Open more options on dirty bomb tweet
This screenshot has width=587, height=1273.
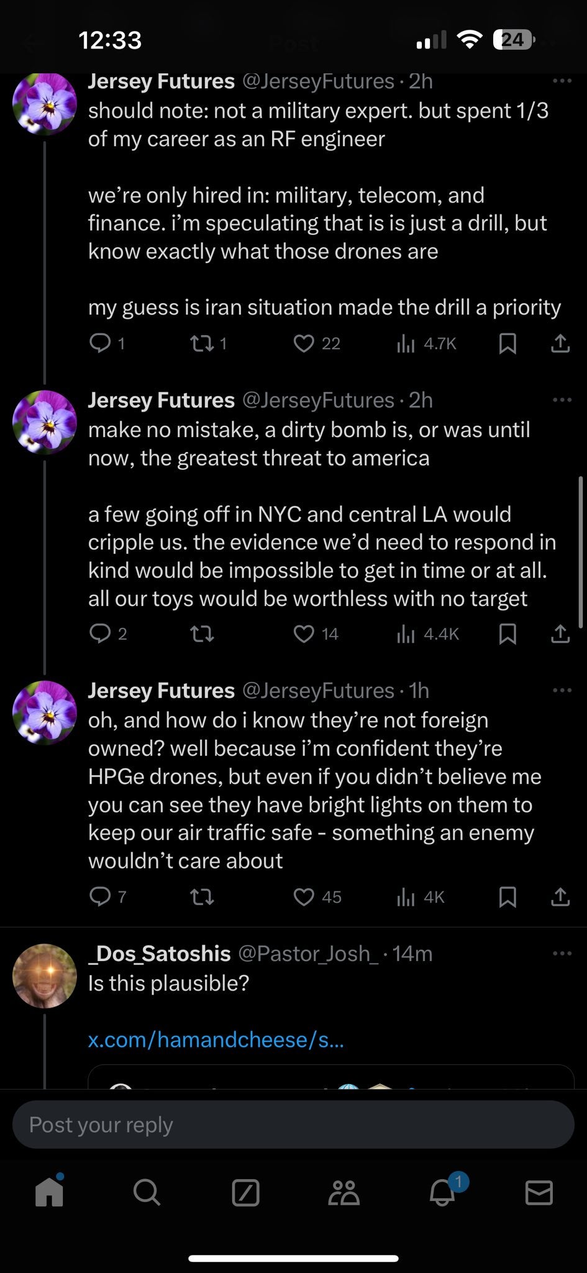coord(562,400)
